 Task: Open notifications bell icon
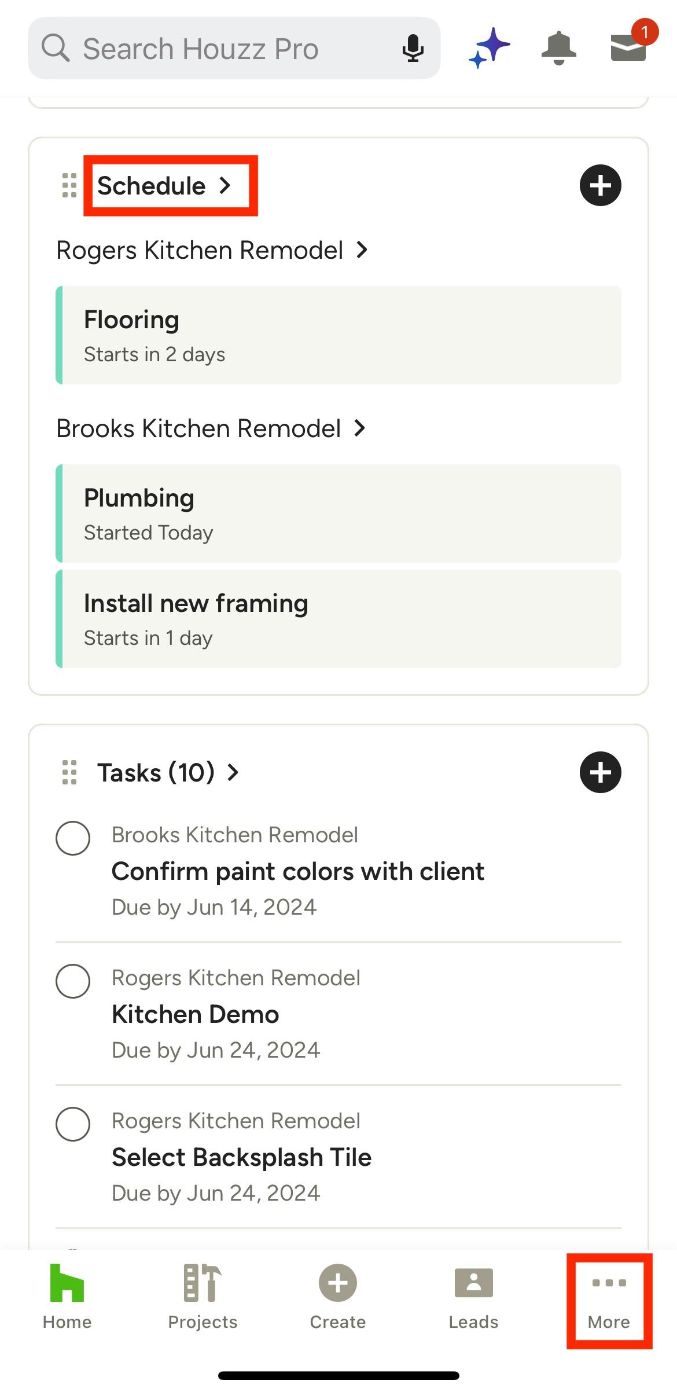(x=558, y=47)
